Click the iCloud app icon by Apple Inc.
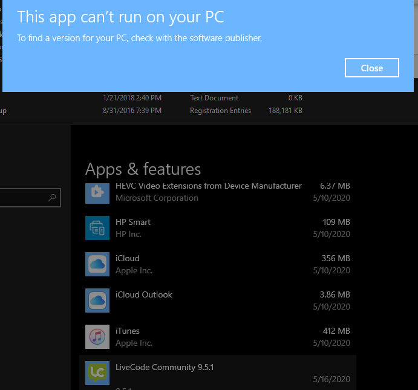Screen dimensions: 418x390 point(97,264)
